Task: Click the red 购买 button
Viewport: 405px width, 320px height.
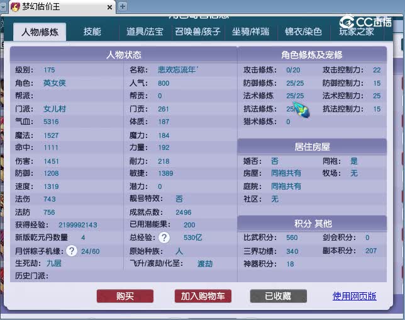Action: (x=125, y=296)
